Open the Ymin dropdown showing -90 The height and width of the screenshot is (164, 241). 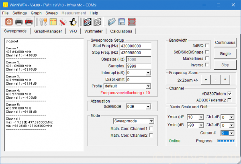click(x=201, y=126)
